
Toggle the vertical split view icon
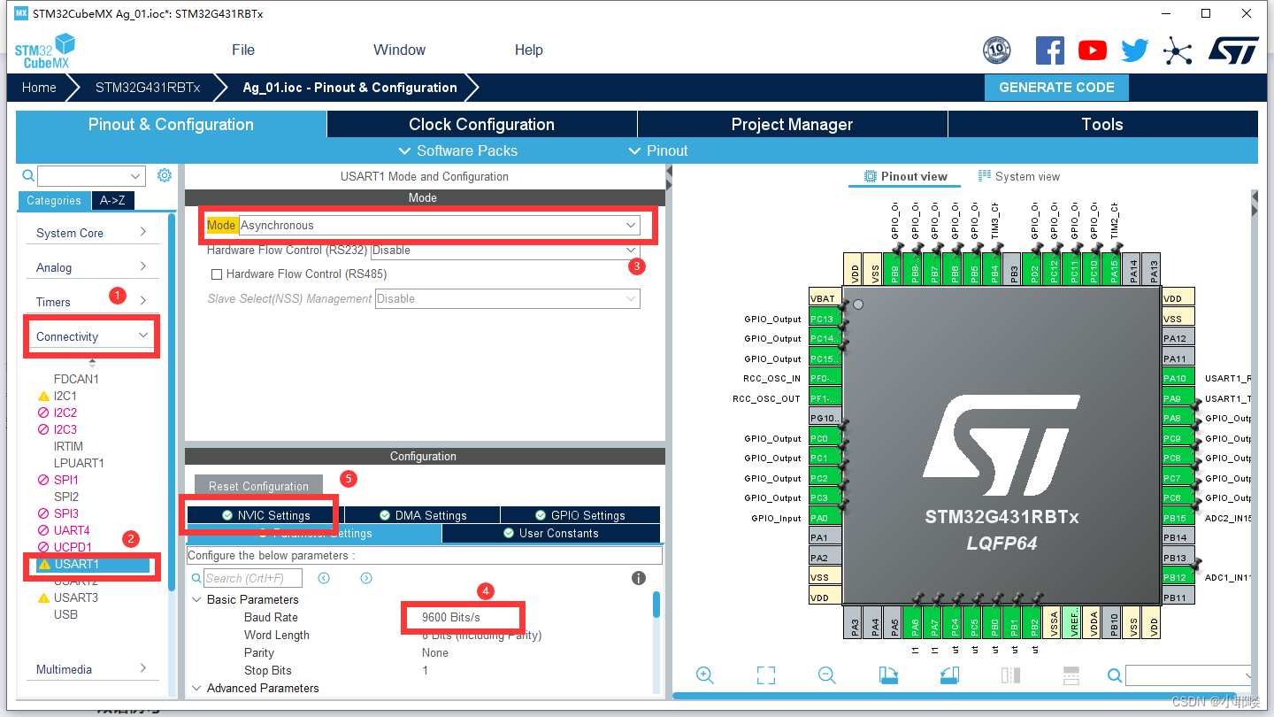[x=1010, y=675]
